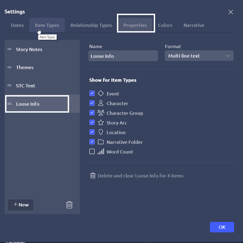Viewport: 243px width, 243px height.
Task: Grab the drag handle beside Story Notes
Action: tap(9, 49)
